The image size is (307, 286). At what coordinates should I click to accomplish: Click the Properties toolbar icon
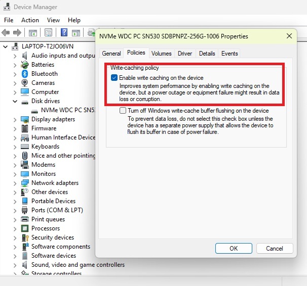tap(48, 32)
